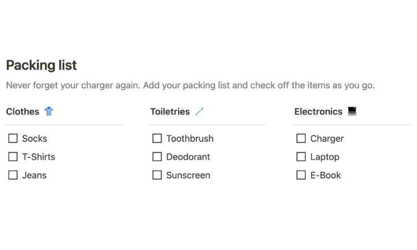Image resolution: width=417 pixels, height=250 pixels.
Task: Click the Clothes column heading
Action: tap(23, 112)
